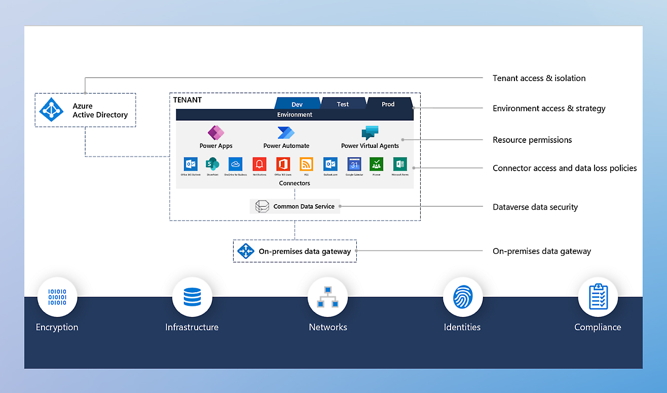Click the Azure Active Directory text label
The image size is (667, 393).
(x=100, y=110)
